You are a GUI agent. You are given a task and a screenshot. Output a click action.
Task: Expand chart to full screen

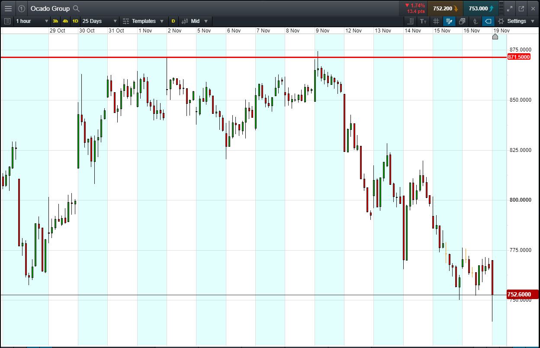tap(510, 8)
